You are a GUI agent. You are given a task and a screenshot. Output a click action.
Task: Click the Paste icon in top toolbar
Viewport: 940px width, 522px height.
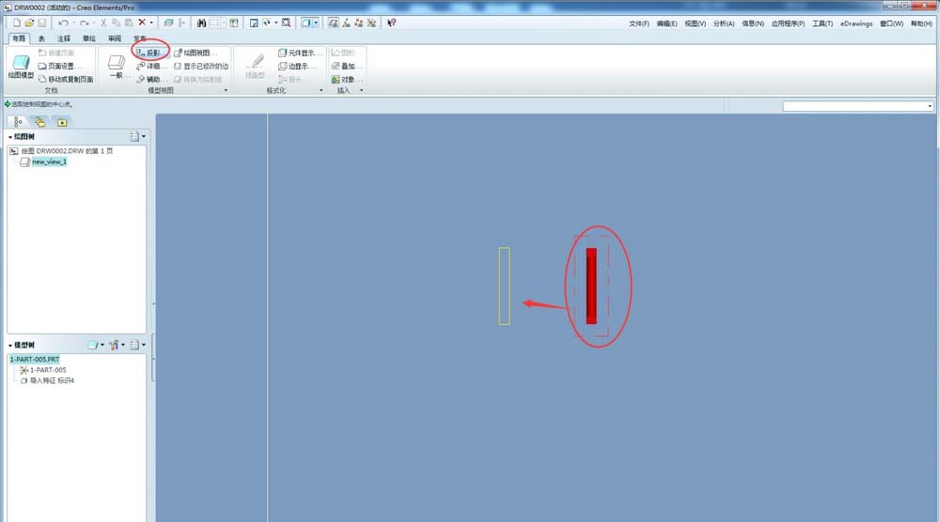pos(128,23)
